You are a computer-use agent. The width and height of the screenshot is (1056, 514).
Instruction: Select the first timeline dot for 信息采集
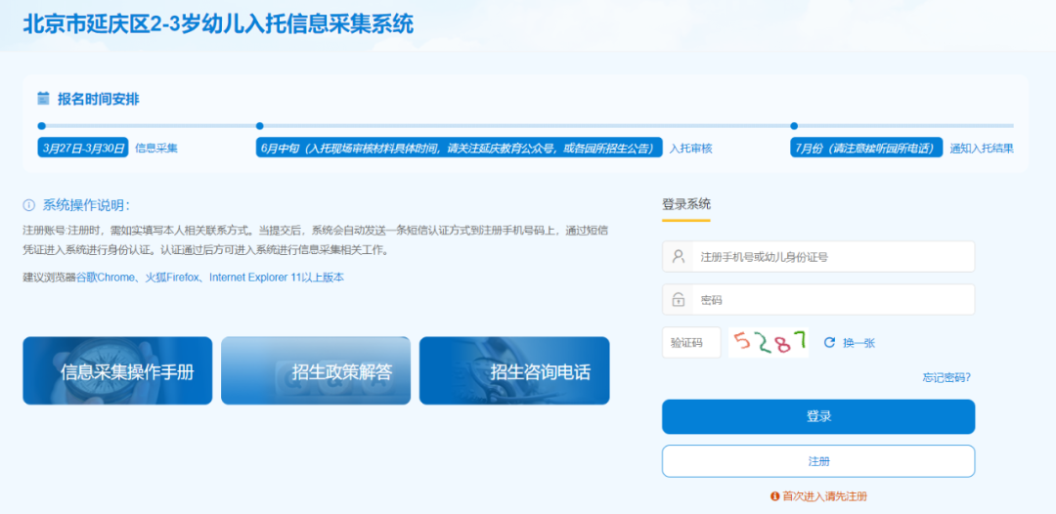click(41, 126)
